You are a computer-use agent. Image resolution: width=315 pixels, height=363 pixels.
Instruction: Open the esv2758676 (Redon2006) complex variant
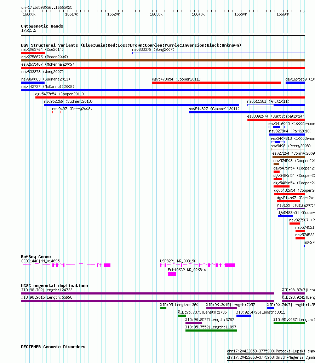coord(163,60)
